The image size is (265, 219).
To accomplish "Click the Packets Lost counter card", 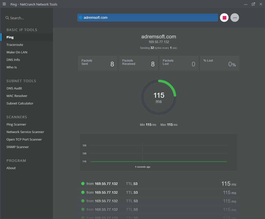I will pyautogui.click(x=179, y=63).
